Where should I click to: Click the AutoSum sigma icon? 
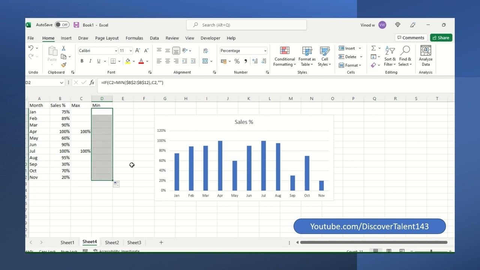click(x=373, y=48)
